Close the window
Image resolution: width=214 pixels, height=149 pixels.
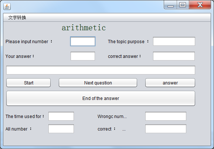coord(200,5)
